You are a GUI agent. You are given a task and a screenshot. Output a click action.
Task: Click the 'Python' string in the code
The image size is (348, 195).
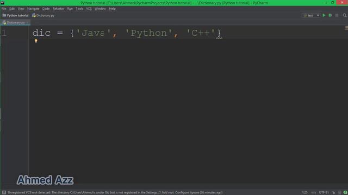point(148,33)
